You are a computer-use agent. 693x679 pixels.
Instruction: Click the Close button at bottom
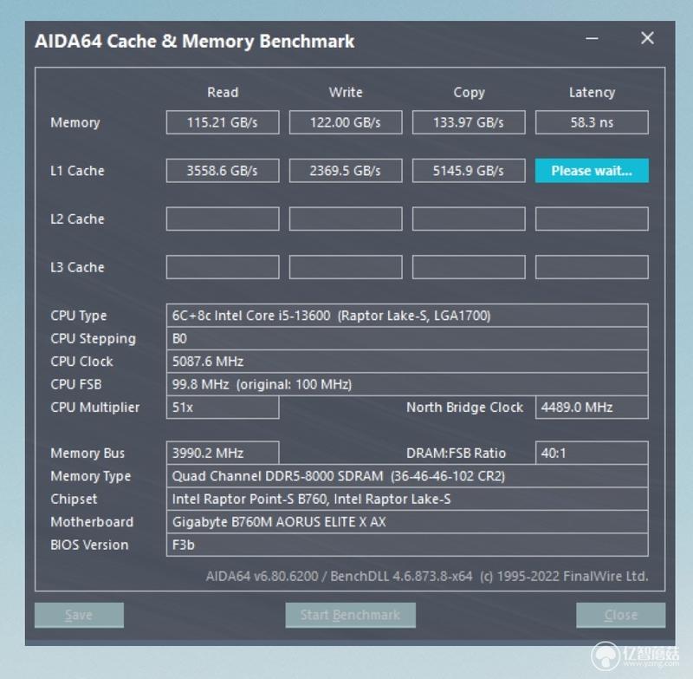(x=620, y=615)
